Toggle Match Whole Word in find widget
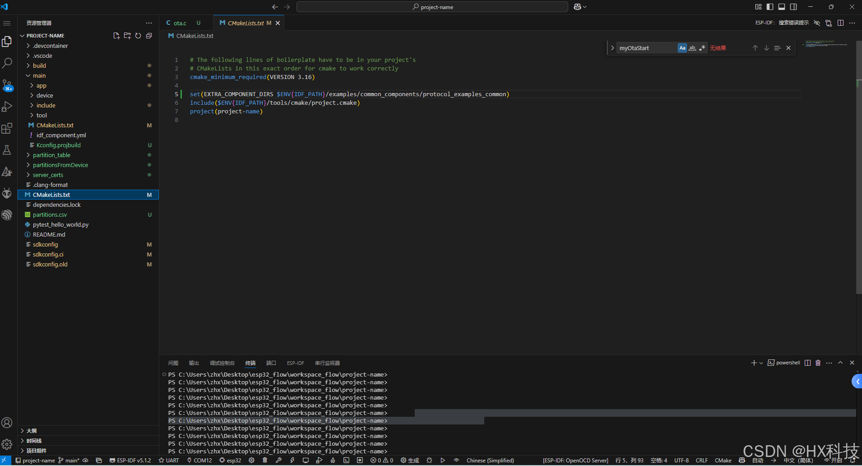Image resolution: width=862 pixels, height=466 pixels. pyautogui.click(x=692, y=48)
